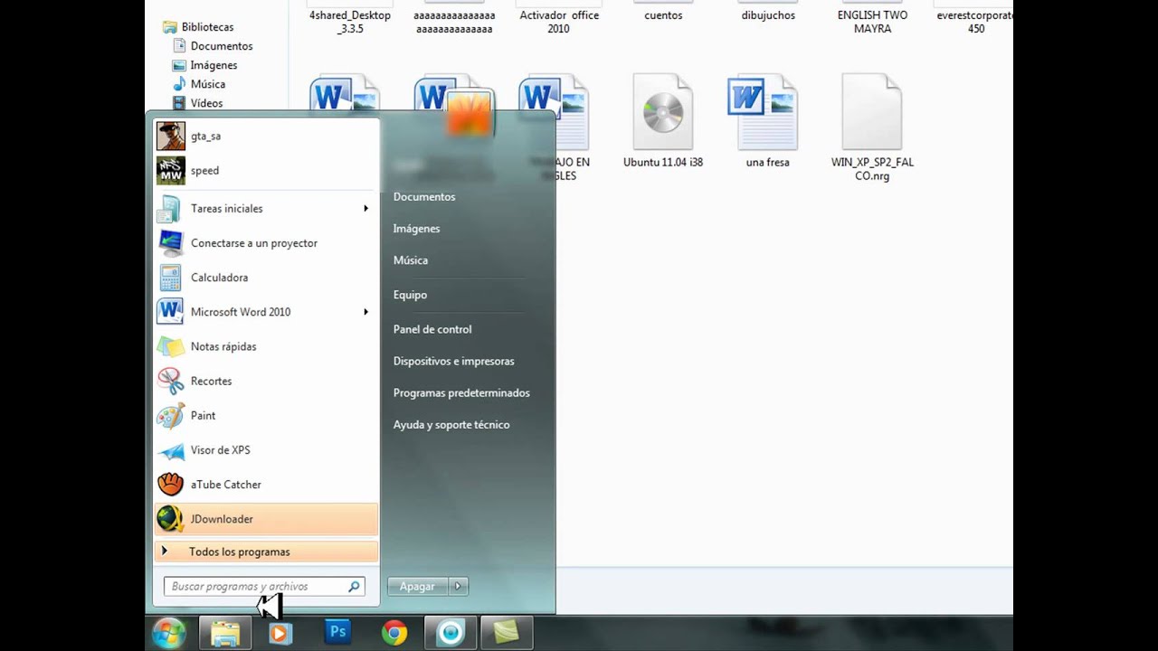
Task: Open Tareas iniciales icon in Start menu
Action: coord(170,209)
